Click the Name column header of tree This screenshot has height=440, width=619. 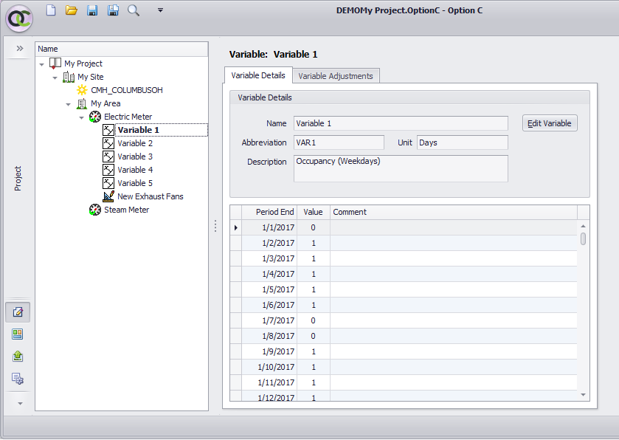[122, 49]
